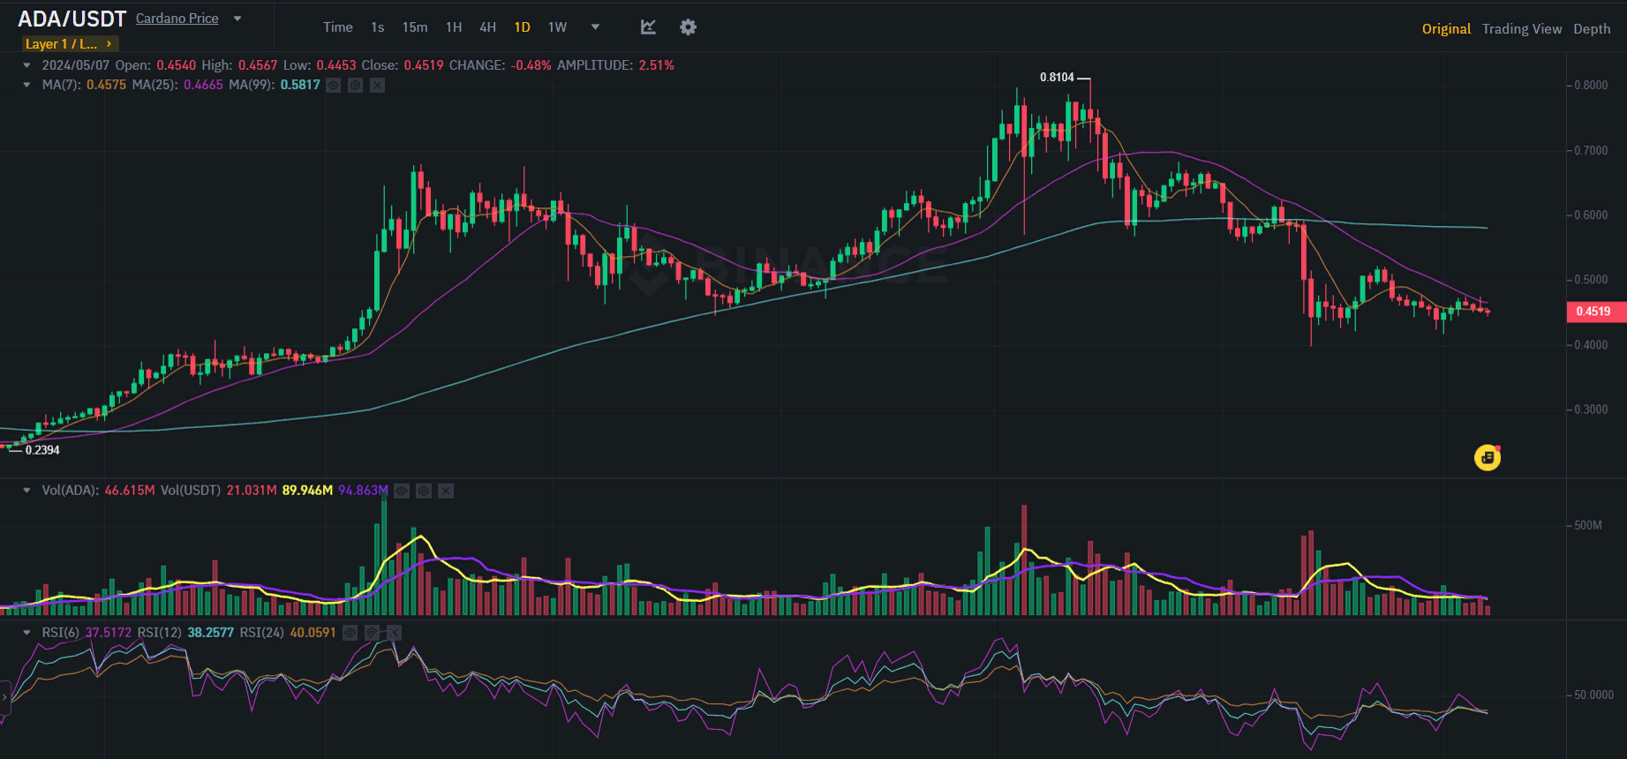This screenshot has height=759, width=1627.
Task: Open Volume indicator settings gear
Action: [424, 491]
